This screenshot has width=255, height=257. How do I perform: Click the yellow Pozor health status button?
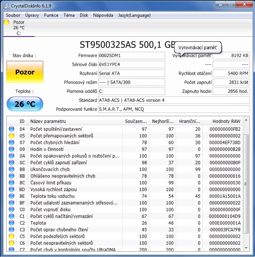click(25, 72)
